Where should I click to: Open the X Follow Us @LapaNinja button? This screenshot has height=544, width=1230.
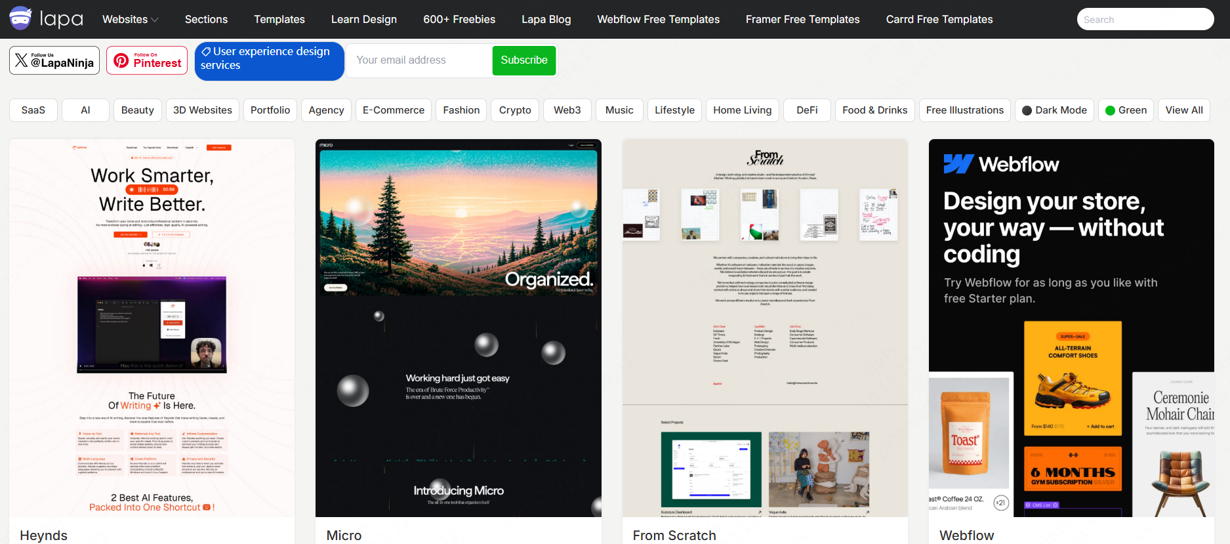(54, 60)
